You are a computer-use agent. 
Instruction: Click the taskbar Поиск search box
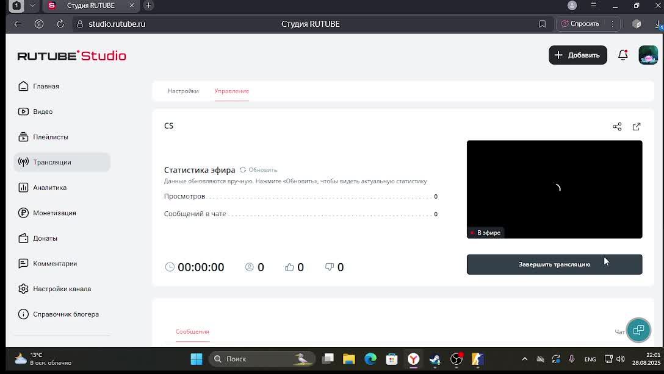[262, 359]
